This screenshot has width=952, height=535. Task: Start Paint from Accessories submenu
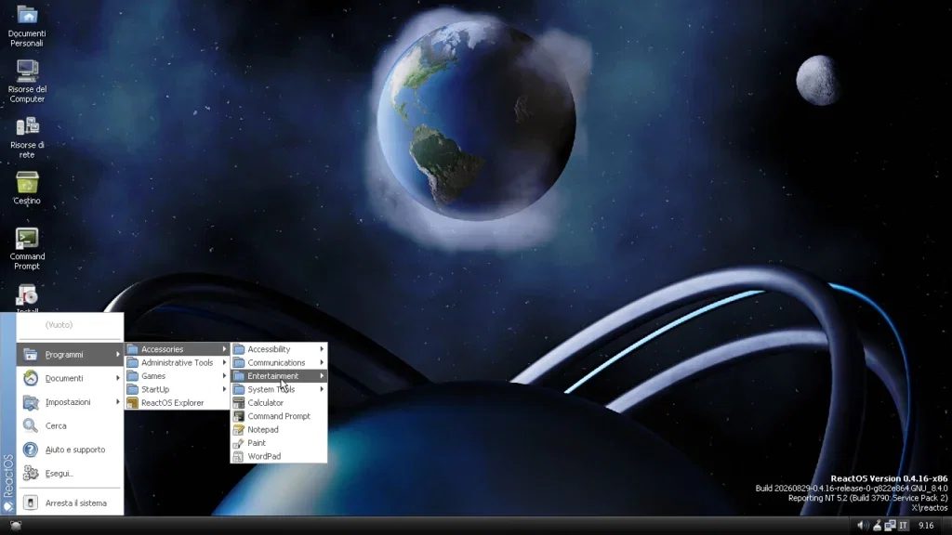point(279,443)
